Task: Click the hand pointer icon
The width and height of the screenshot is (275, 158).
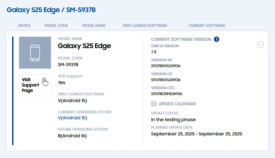Action: click(x=45, y=81)
